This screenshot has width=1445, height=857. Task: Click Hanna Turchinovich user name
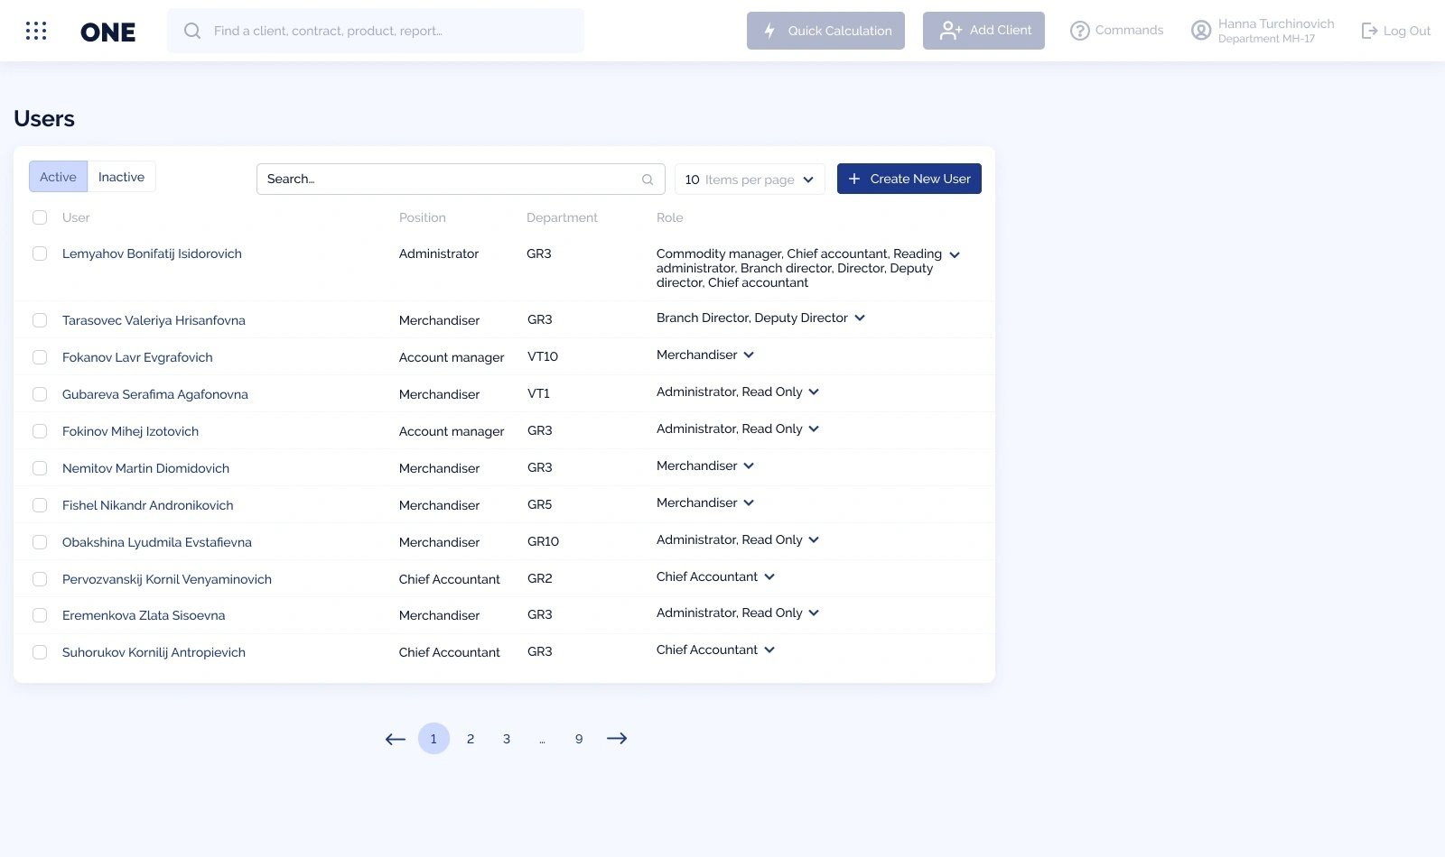click(1276, 23)
